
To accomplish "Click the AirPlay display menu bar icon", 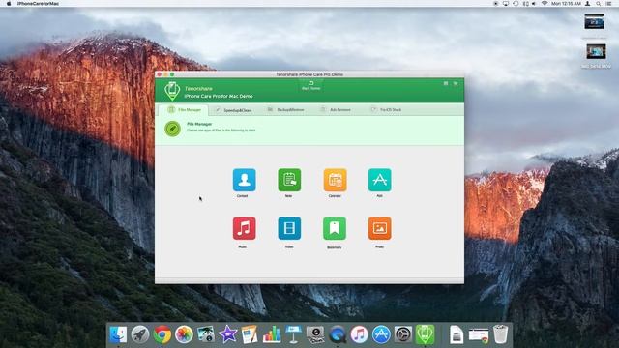I will coord(506,4).
